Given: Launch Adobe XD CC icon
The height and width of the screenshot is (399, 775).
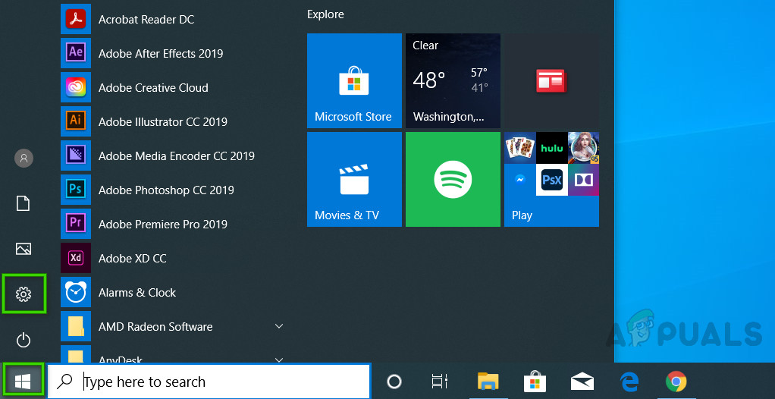Looking at the screenshot, I should point(76,258).
